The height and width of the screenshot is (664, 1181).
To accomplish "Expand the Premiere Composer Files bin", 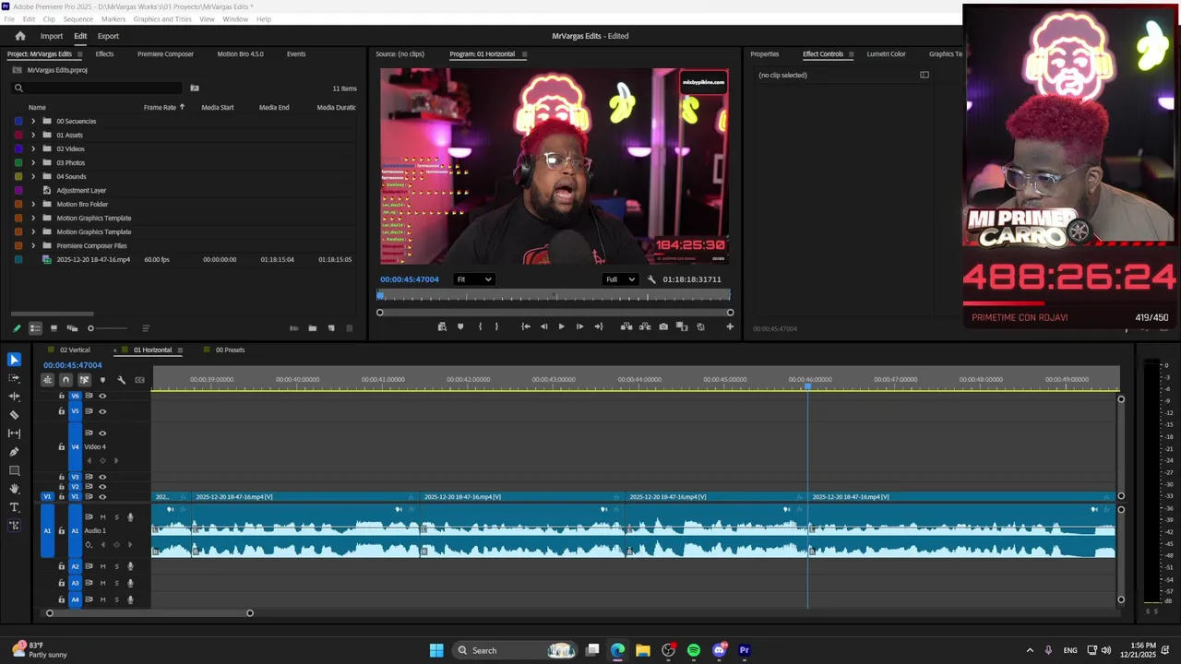I will tap(33, 245).
